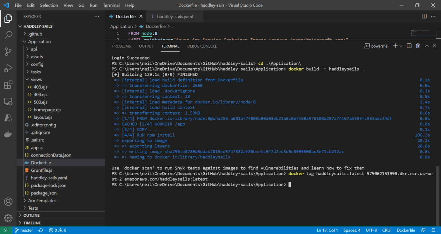Split the terminal panel
Viewport: 441px width, 234px height.
click(409, 46)
